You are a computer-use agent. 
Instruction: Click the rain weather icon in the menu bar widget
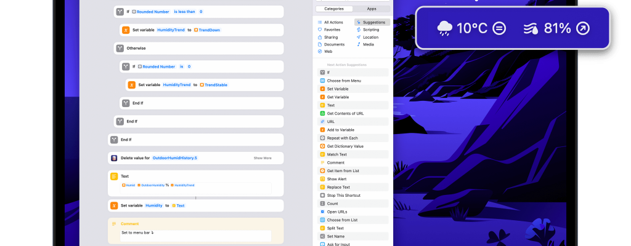(445, 28)
